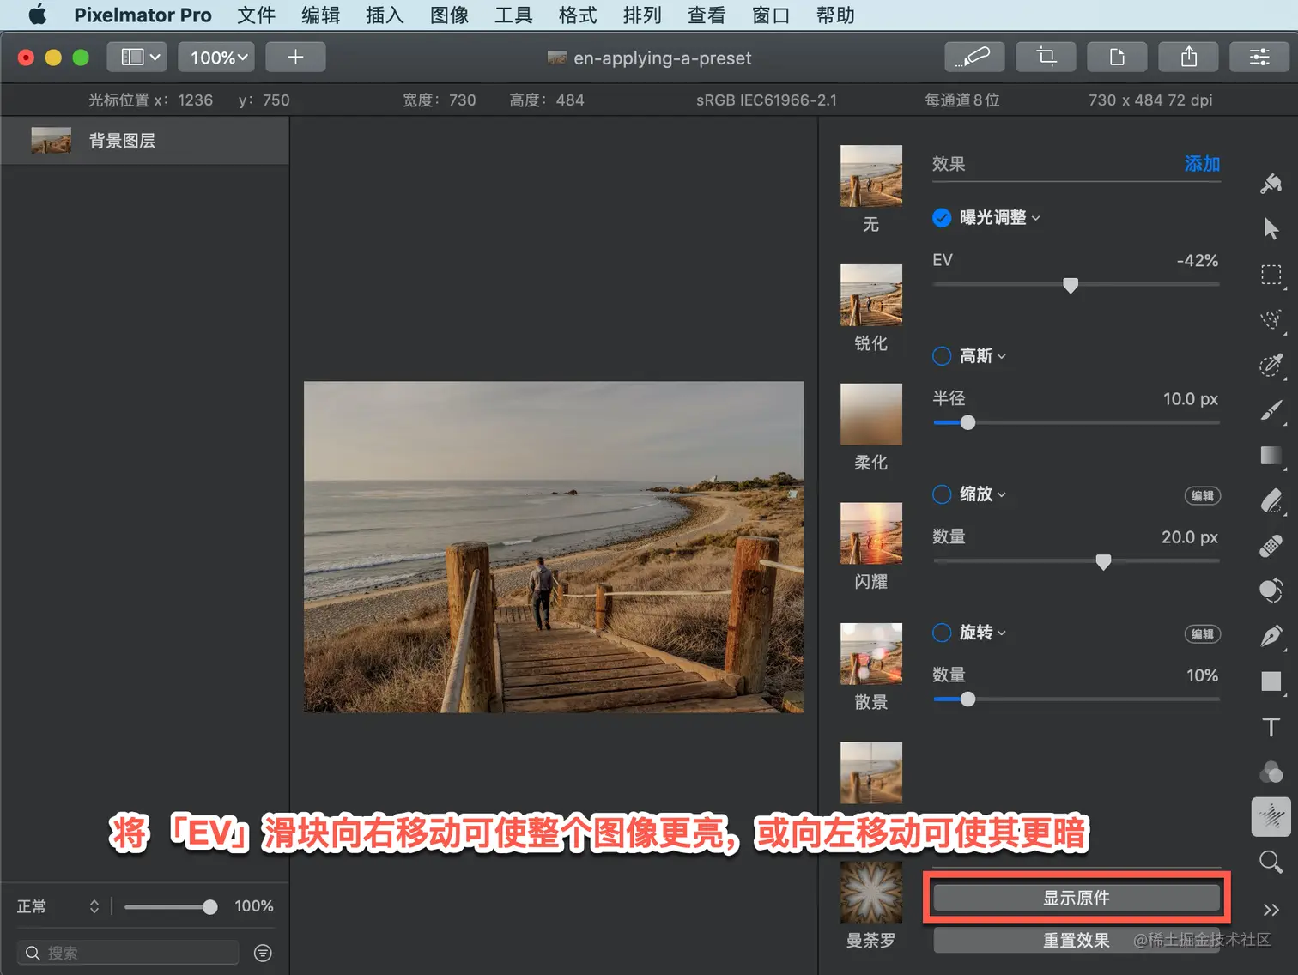Open the 文件 menu

coord(256,15)
